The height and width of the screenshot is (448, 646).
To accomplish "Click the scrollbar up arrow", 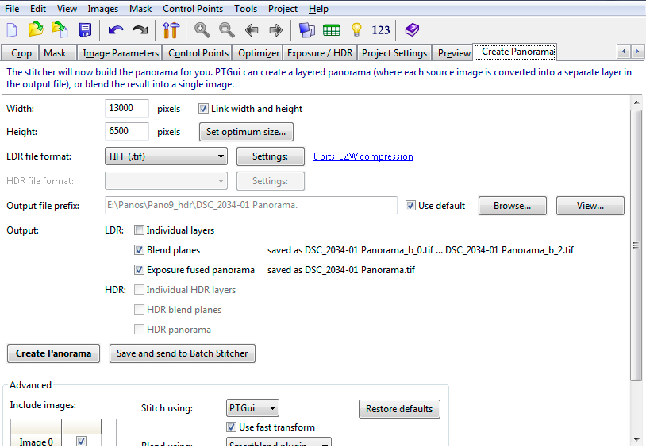I will point(636,102).
